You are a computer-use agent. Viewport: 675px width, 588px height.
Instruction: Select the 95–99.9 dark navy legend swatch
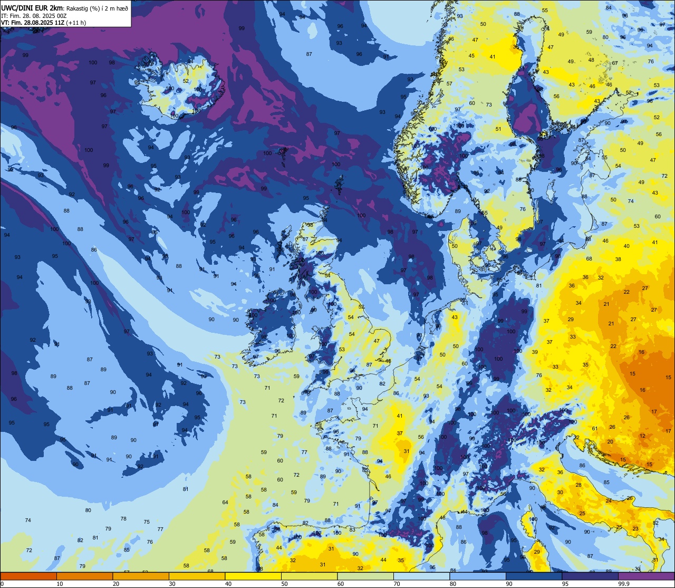[590, 576]
